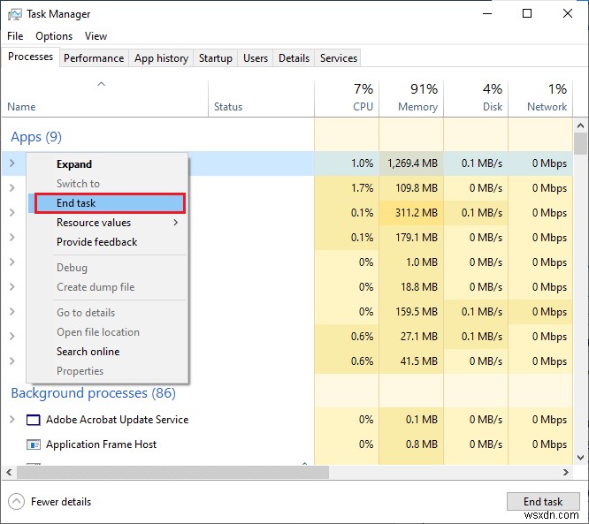
Task: Select Provide feedback menu item
Action: pyautogui.click(x=96, y=242)
